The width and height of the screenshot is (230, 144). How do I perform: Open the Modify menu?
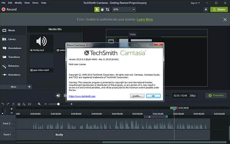point(18,3)
